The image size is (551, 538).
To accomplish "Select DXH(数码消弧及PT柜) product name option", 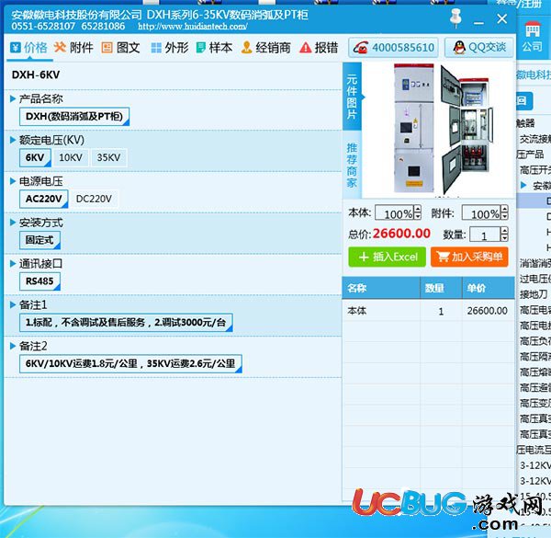I will click(74, 117).
